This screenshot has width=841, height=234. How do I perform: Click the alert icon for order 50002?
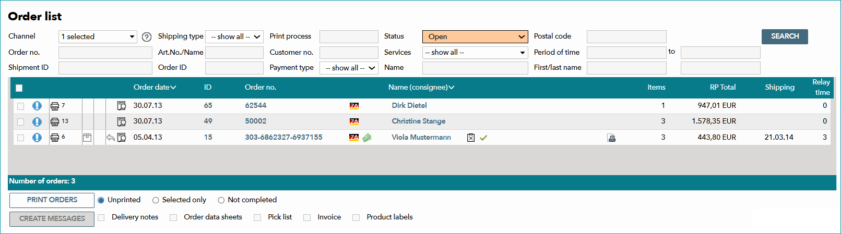pyautogui.click(x=37, y=121)
